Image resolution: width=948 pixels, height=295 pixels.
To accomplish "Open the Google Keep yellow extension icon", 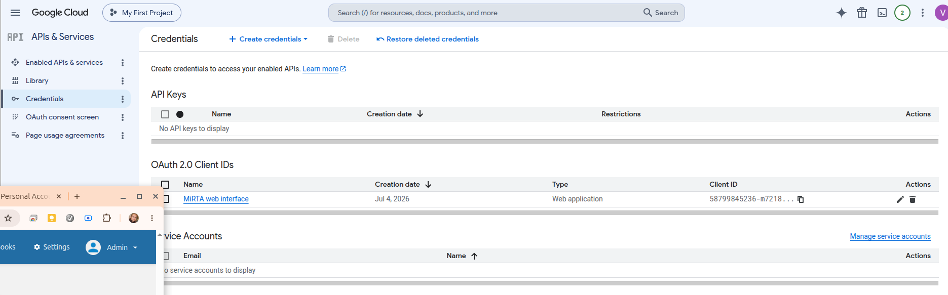I will coord(52,218).
